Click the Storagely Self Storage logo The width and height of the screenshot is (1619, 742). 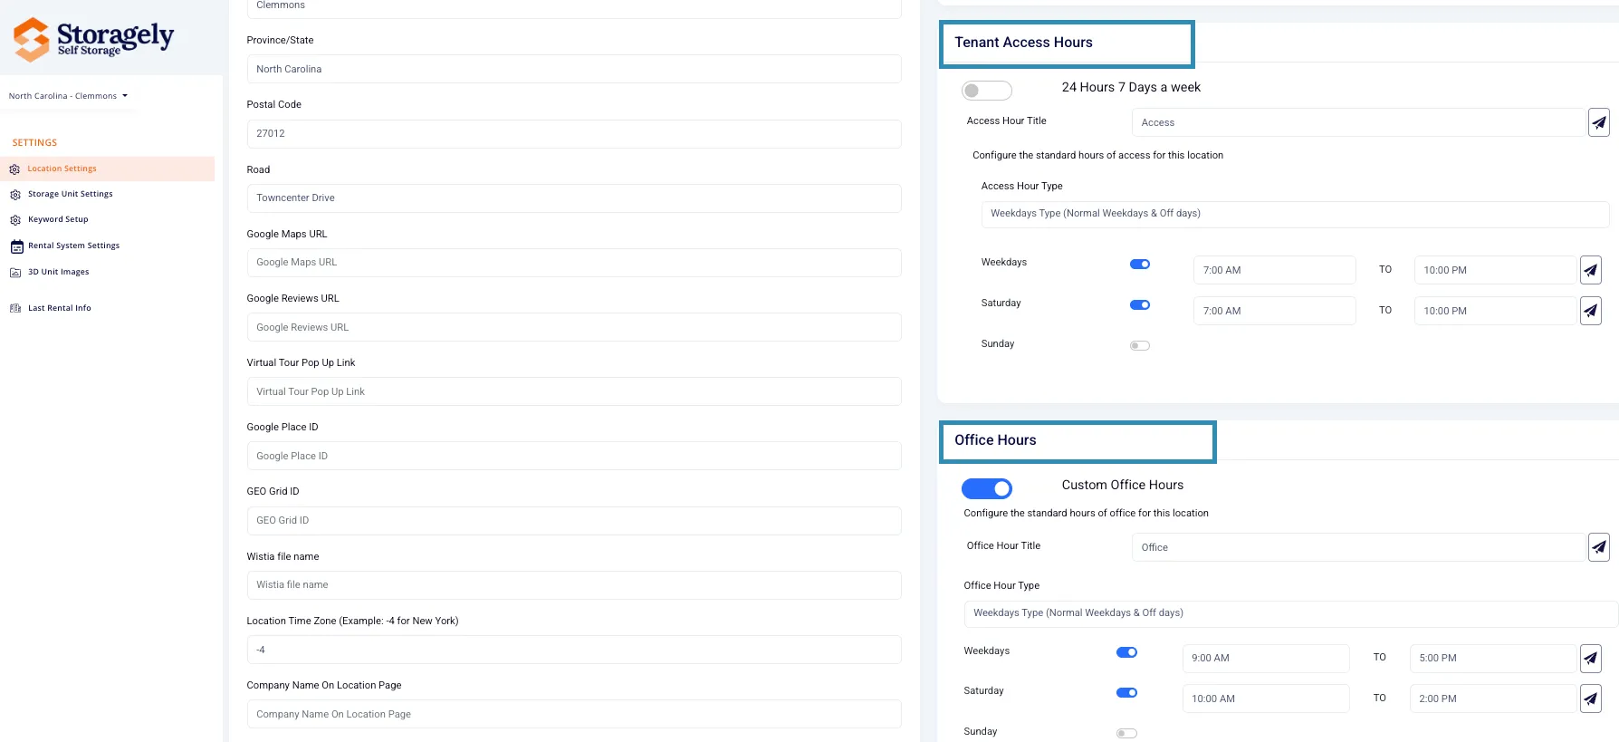[93, 39]
